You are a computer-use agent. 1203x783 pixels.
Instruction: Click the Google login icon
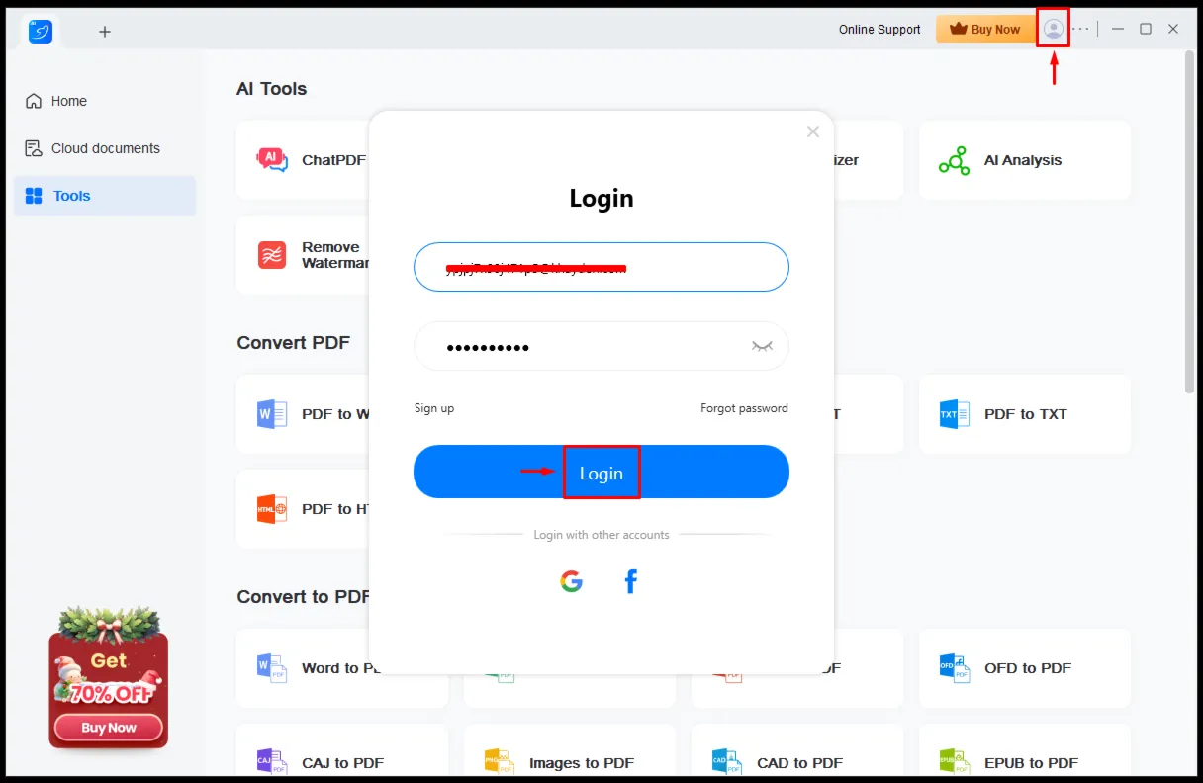(571, 581)
